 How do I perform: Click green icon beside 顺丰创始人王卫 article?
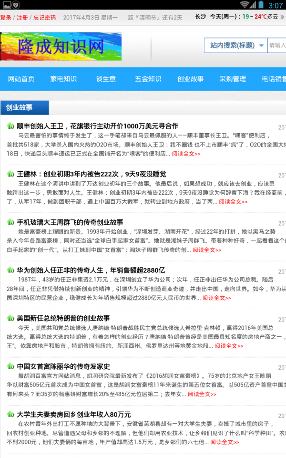point(10,126)
